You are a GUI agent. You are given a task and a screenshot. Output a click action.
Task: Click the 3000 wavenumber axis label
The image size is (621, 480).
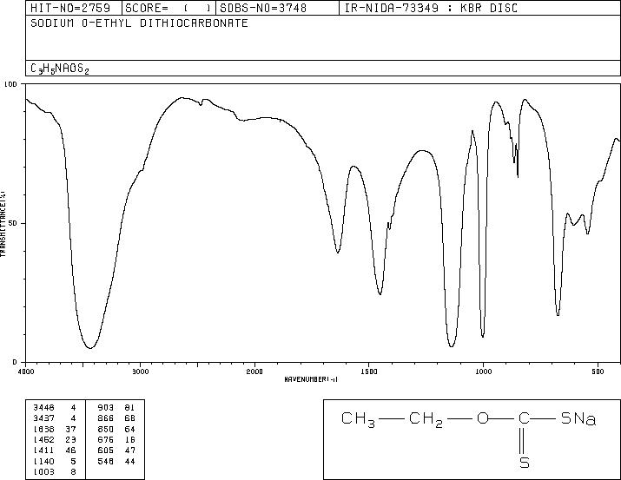click(141, 372)
